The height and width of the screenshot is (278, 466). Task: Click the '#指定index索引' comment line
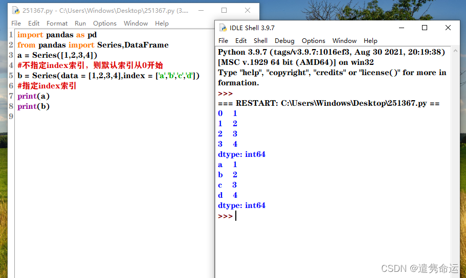(47, 86)
